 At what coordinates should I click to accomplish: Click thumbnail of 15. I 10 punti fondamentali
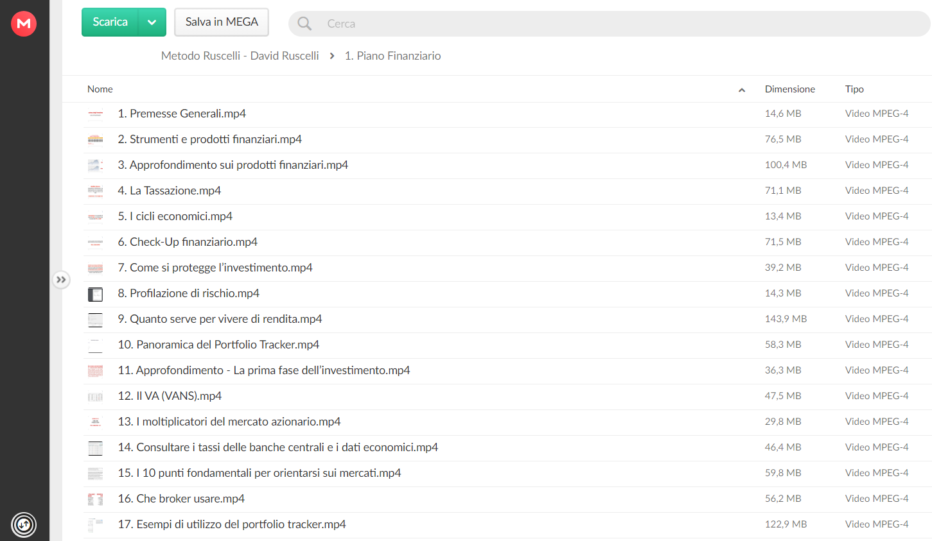click(x=95, y=474)
